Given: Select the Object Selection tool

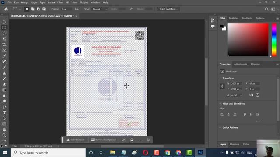Looking at the screenshot, I should [x=4, y=39].
